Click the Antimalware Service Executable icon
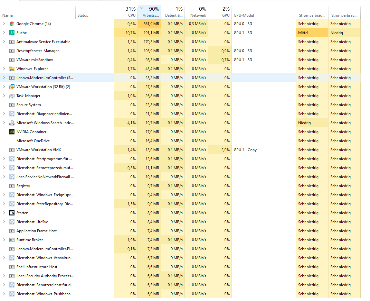Viewport: 370px width, 301px height. click(12, 42)
